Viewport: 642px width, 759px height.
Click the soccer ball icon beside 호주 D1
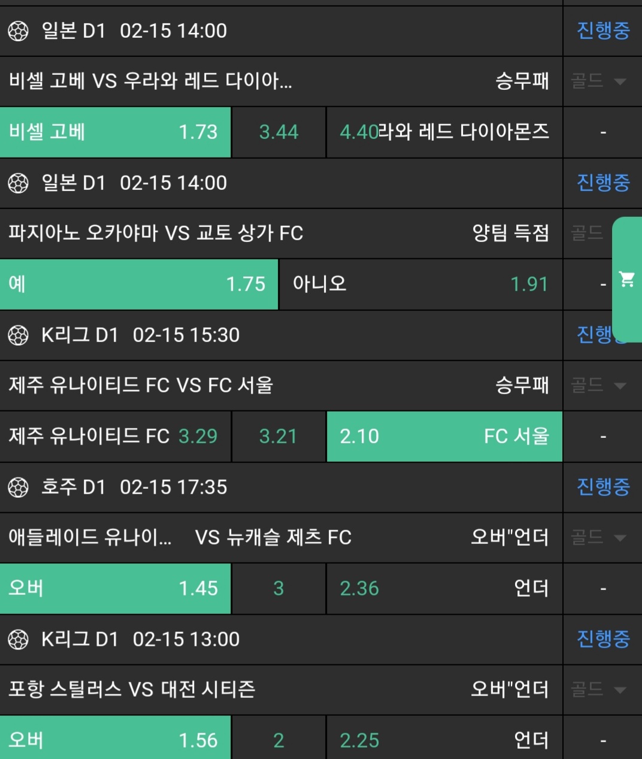click(x=18, y=488)
